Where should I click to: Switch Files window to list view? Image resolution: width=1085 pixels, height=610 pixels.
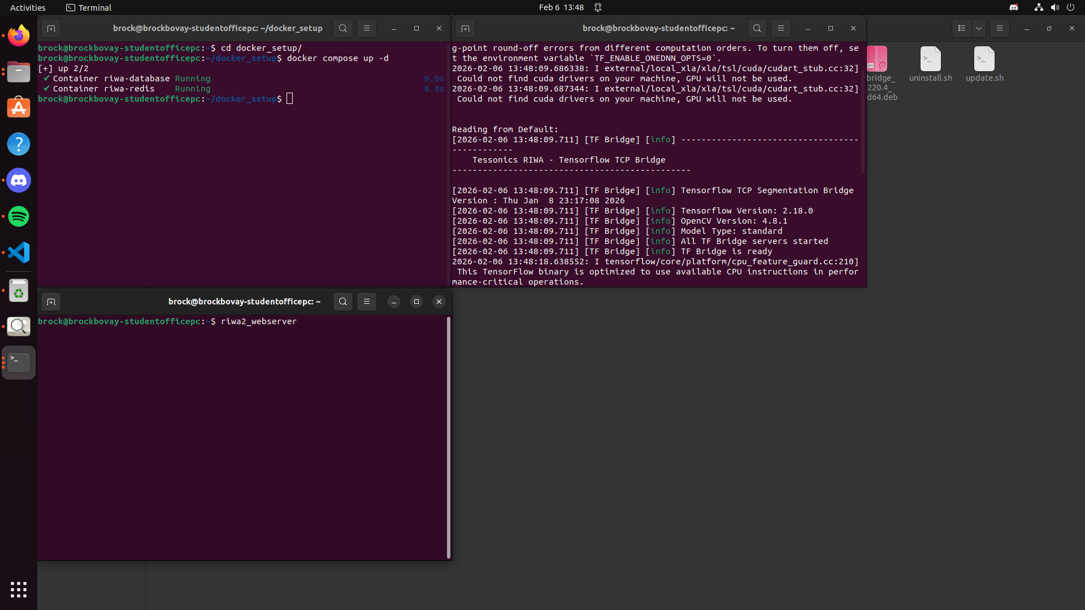[962, 28]
